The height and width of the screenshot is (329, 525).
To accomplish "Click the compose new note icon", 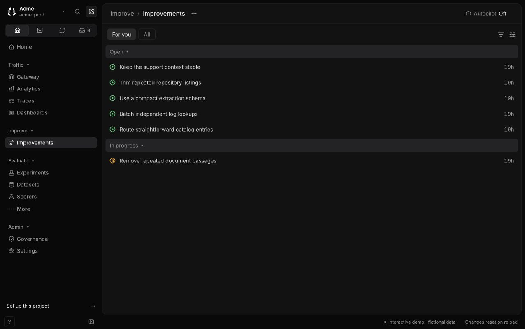I will click(x=91, y=12).
